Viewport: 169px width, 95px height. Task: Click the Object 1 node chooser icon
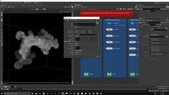[x=167, y=28]
